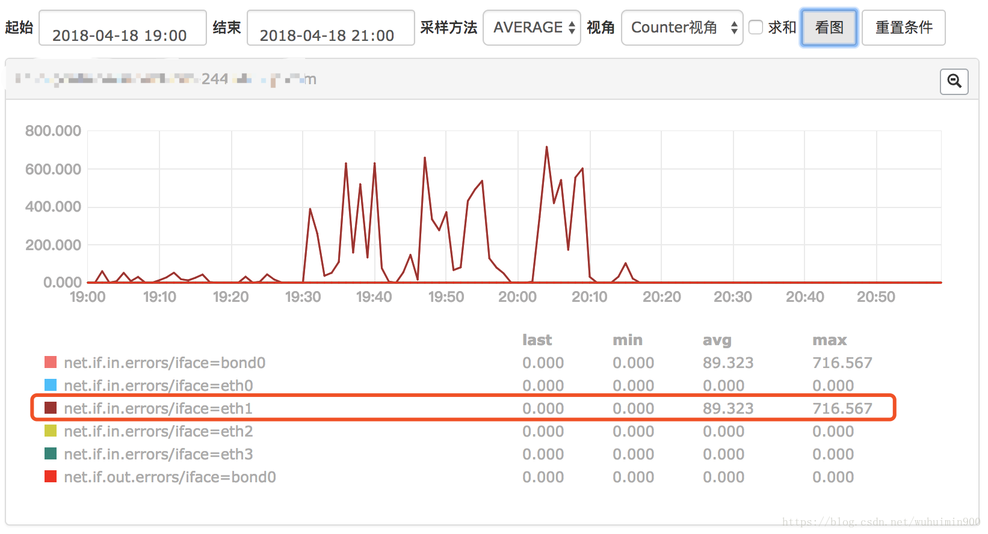Viewport: 988px width, 534px height.
Task: Click the 19:00 x-axis time label
Action: pos(88,296)
